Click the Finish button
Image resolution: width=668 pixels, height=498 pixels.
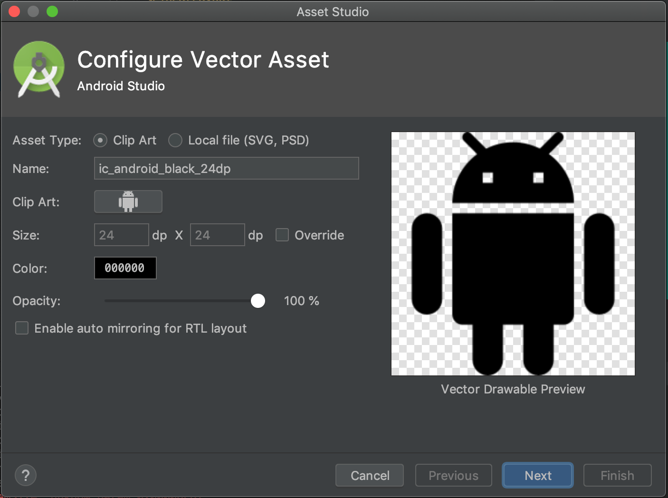pos(617,475)
